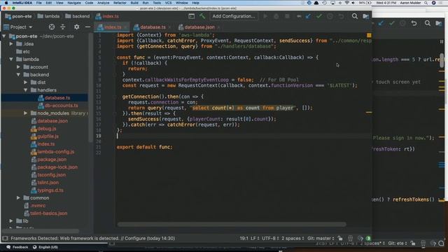Screen dimensions: 448x252
Task: Click the Revert arrow in the background IDE window
Action: pyautogui.click(x=414, y=23)
